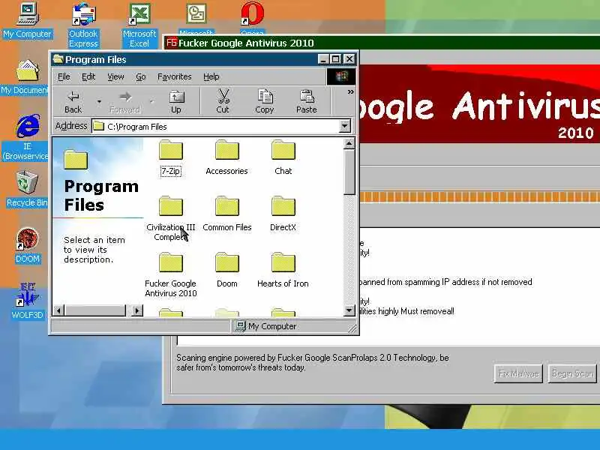
Task: Open the File menu
Action: click(64, 76)
